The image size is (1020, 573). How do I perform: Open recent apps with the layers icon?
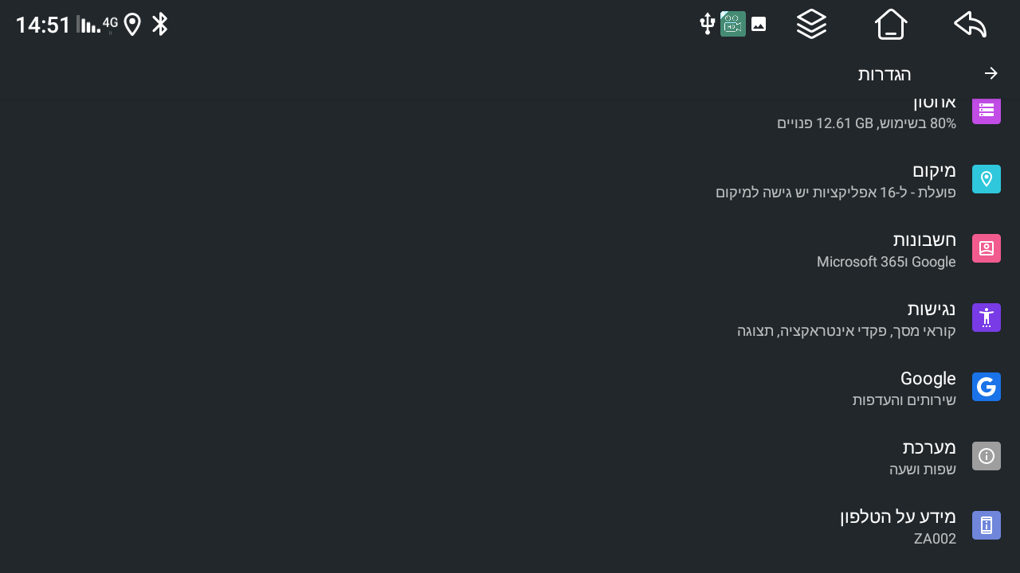click(x=811, y=24)
